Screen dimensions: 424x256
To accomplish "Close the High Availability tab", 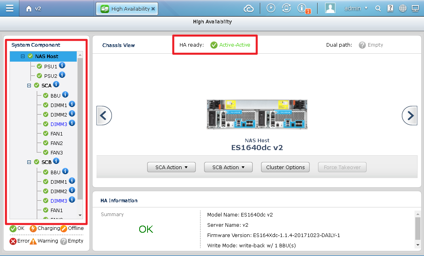I will 153,9.
